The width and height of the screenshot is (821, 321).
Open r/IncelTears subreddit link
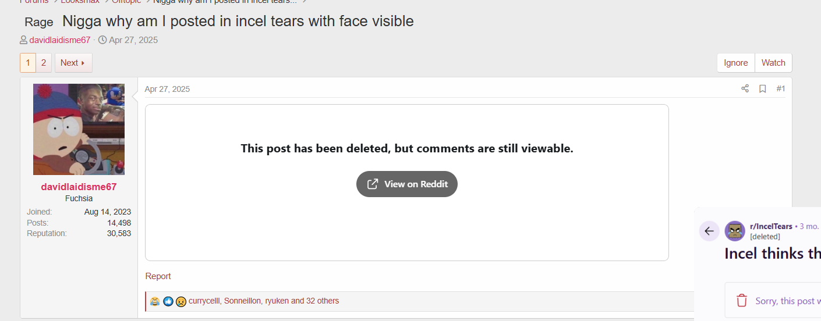tap(771, 226)
